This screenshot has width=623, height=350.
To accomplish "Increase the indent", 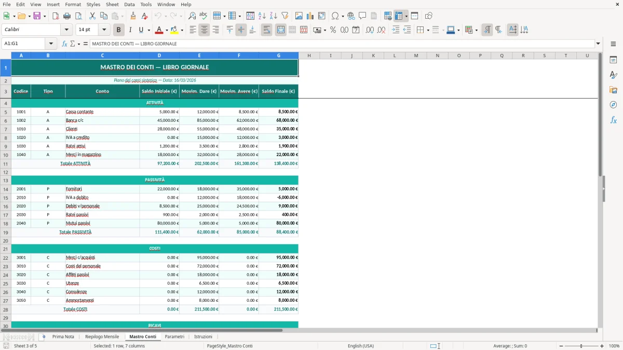I will (396, 30).
